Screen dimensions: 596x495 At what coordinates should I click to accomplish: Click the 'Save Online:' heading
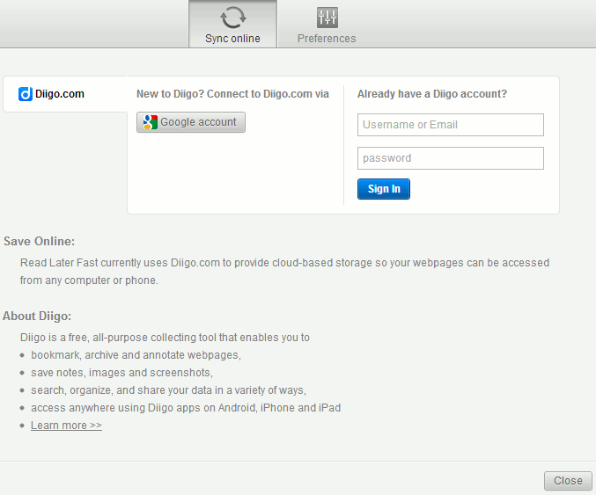(x=39, y=242)
